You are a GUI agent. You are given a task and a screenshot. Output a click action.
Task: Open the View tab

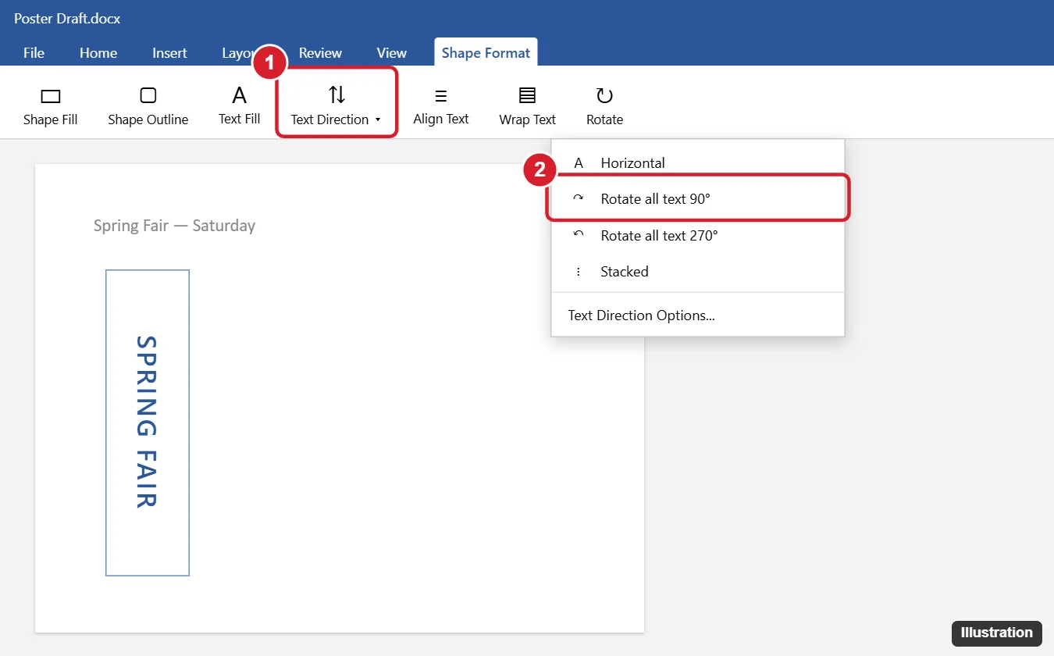pyautogui.click(x=392, y=52)
